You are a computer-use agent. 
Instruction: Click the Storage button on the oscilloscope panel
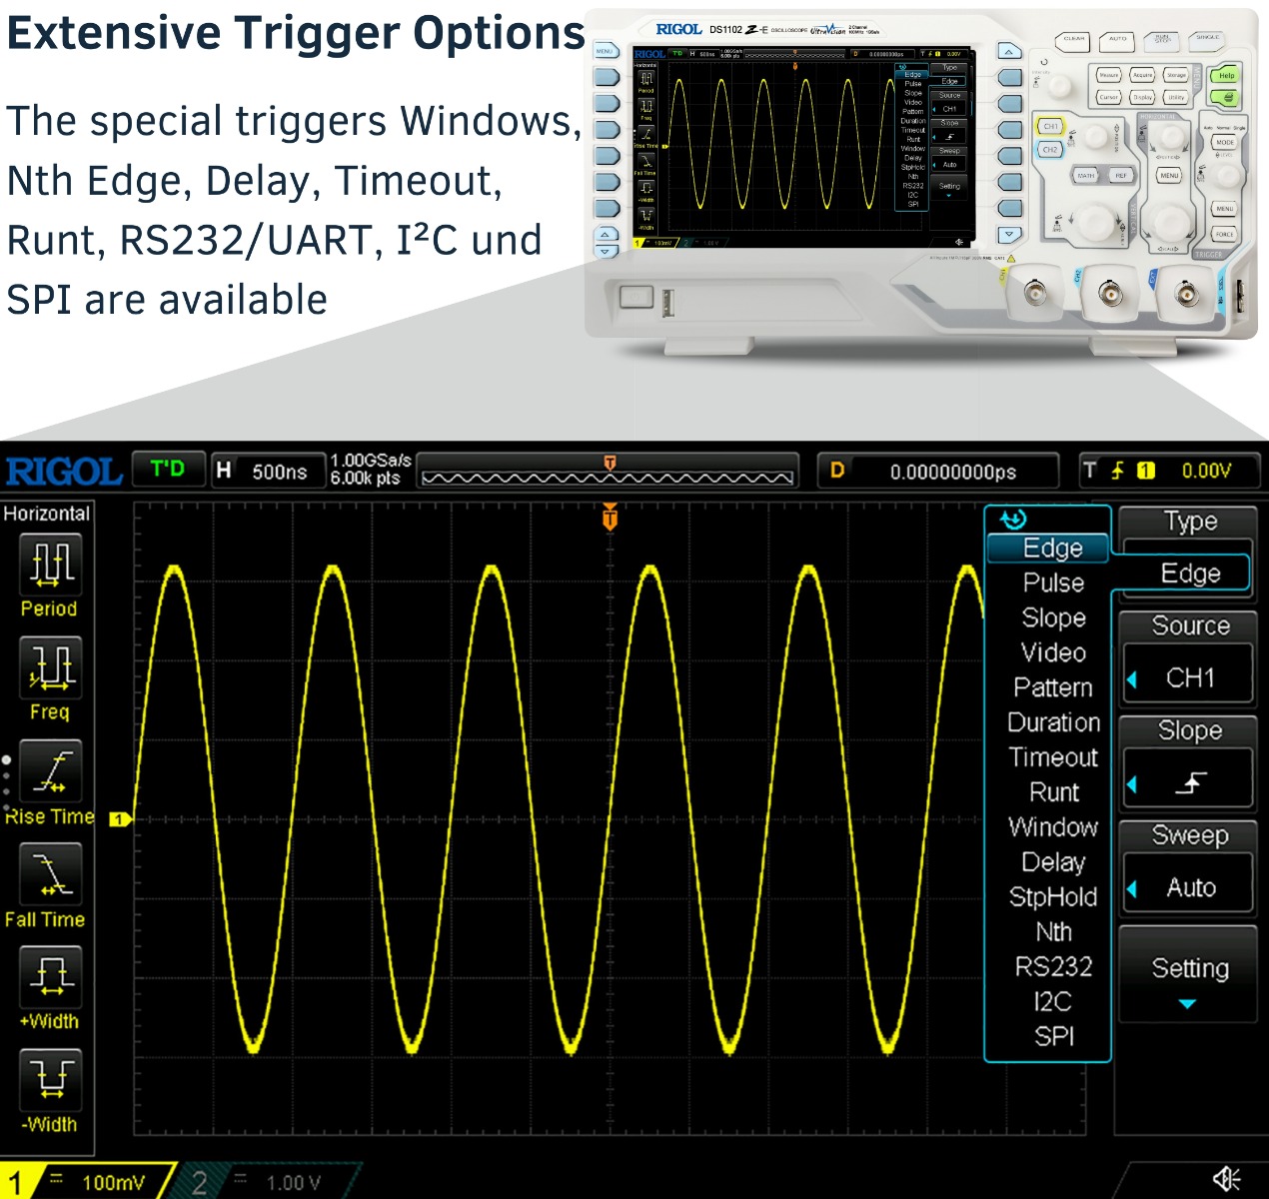point(1176,75)
